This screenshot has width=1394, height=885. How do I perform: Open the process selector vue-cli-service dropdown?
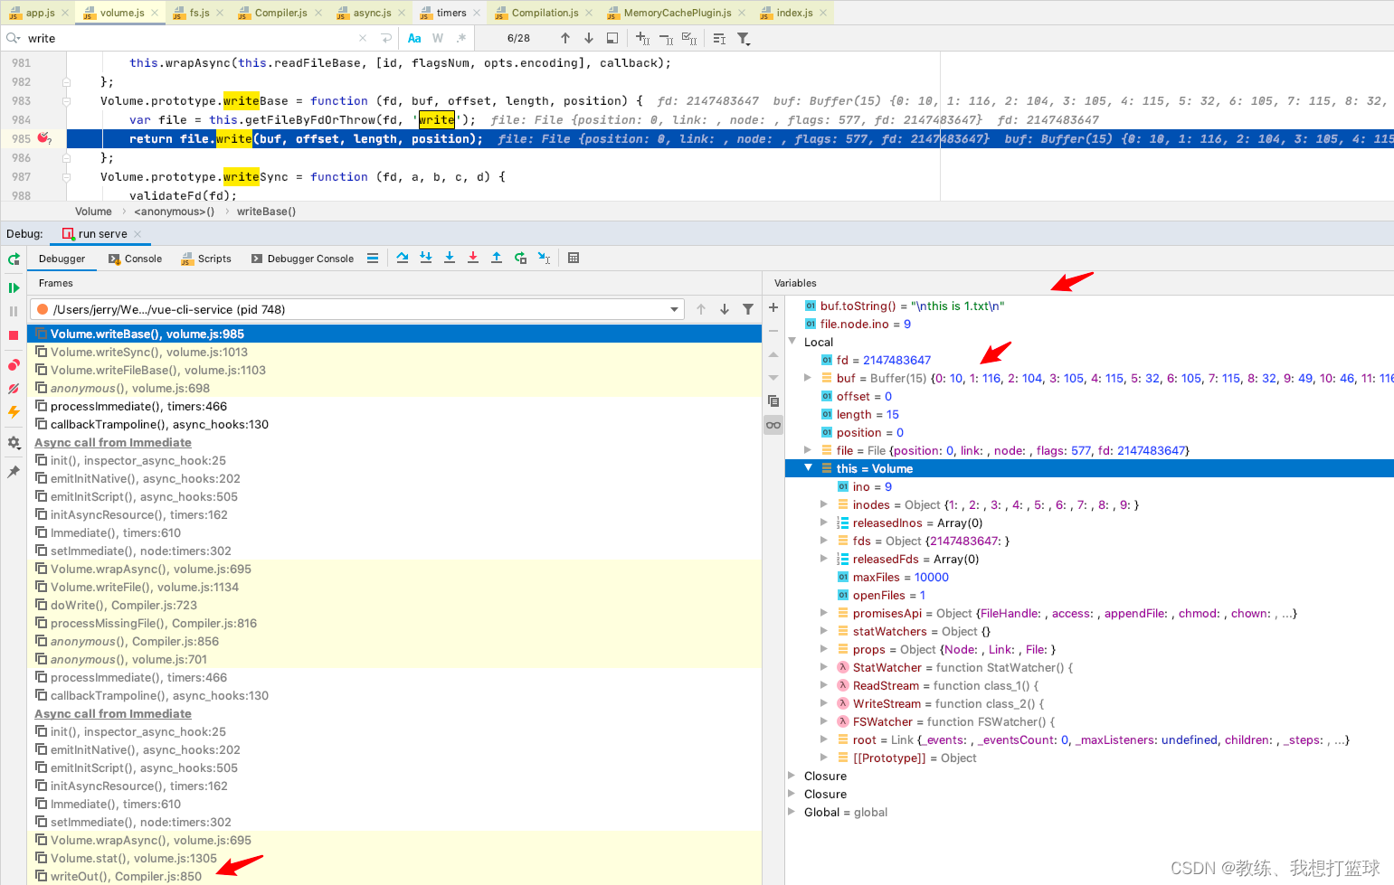[356, 309]
